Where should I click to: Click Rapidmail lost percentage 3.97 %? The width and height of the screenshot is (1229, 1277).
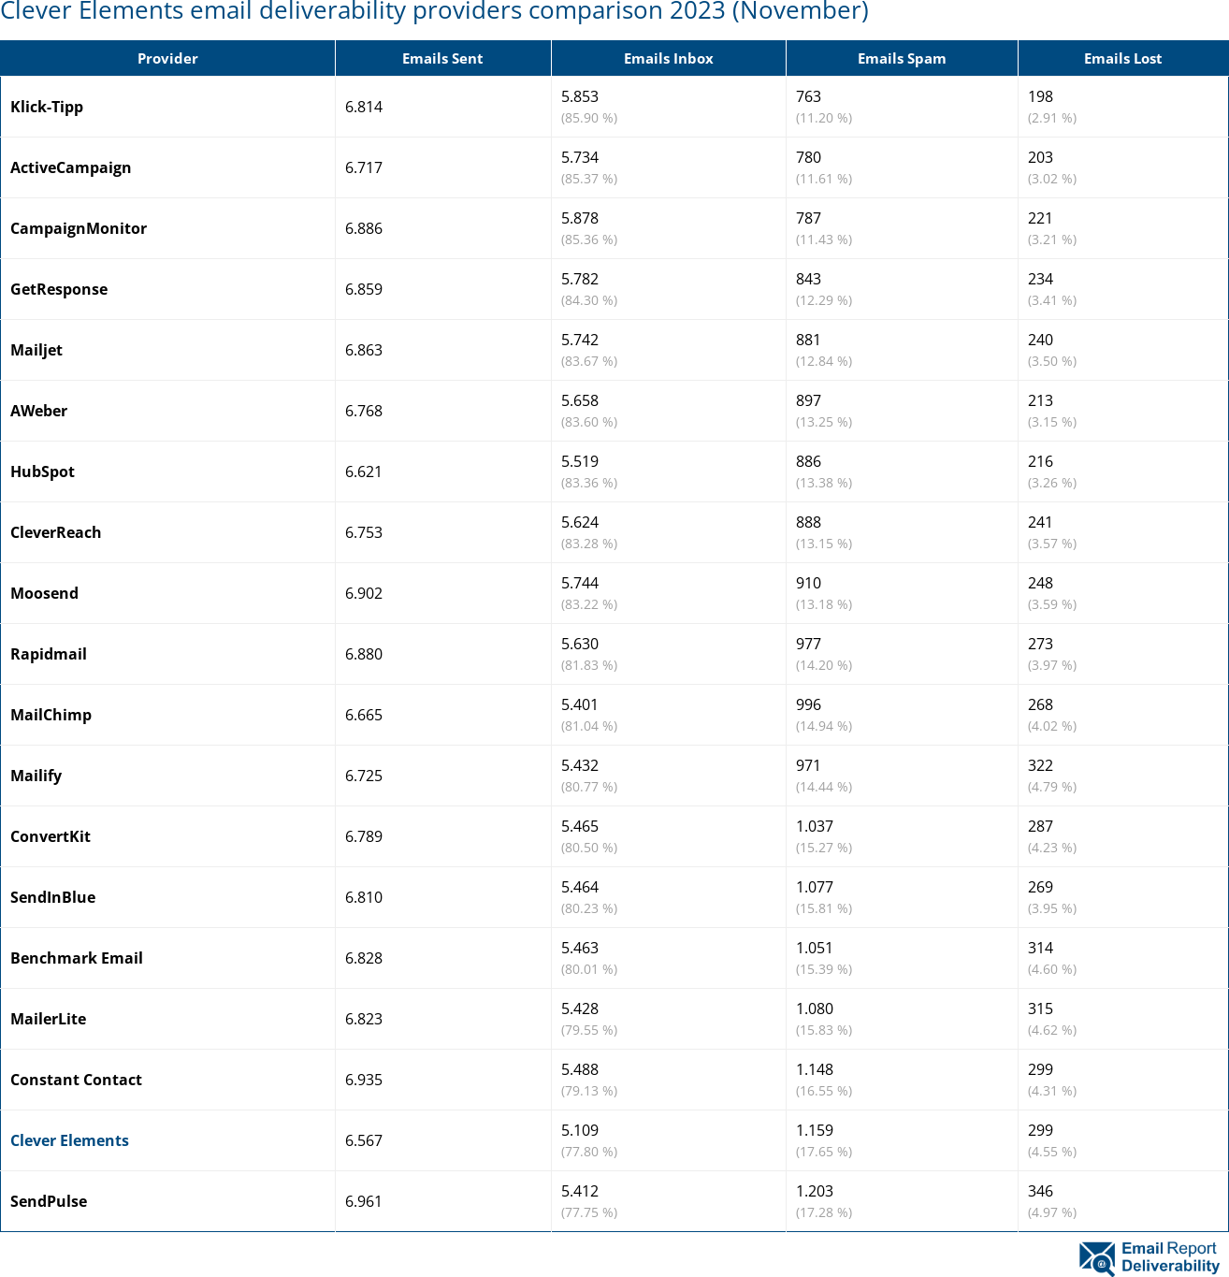pyautogui.click(x=1052, y=665)
